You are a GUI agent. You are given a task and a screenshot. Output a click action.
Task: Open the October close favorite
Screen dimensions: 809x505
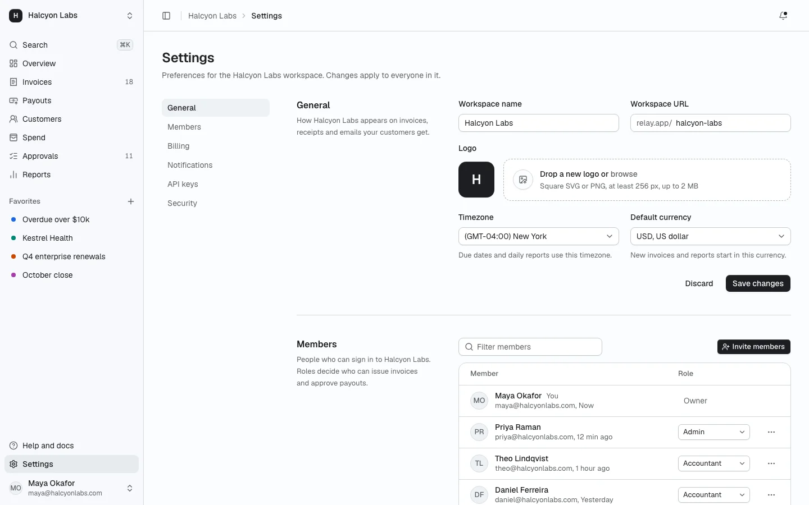[x=71, y=275]
